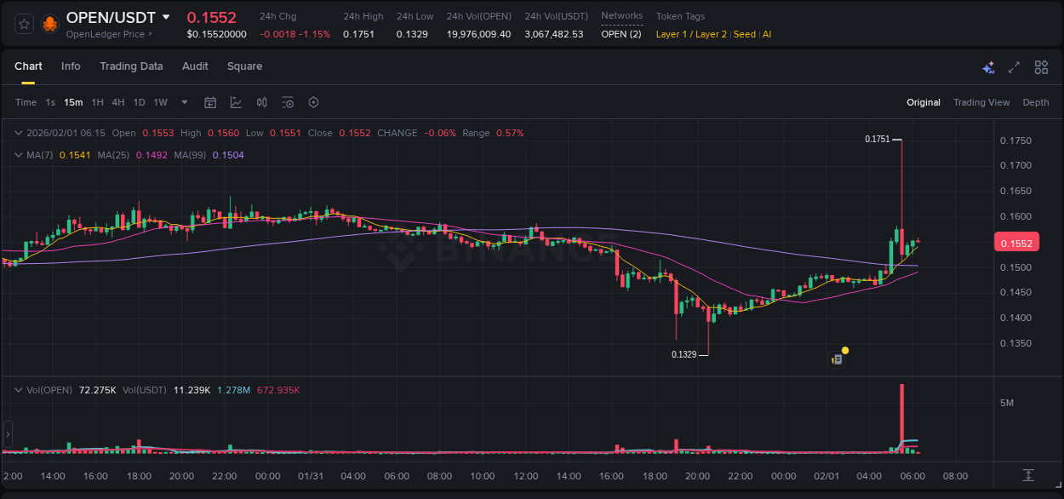Select the Seed token tag

(744, 34)
